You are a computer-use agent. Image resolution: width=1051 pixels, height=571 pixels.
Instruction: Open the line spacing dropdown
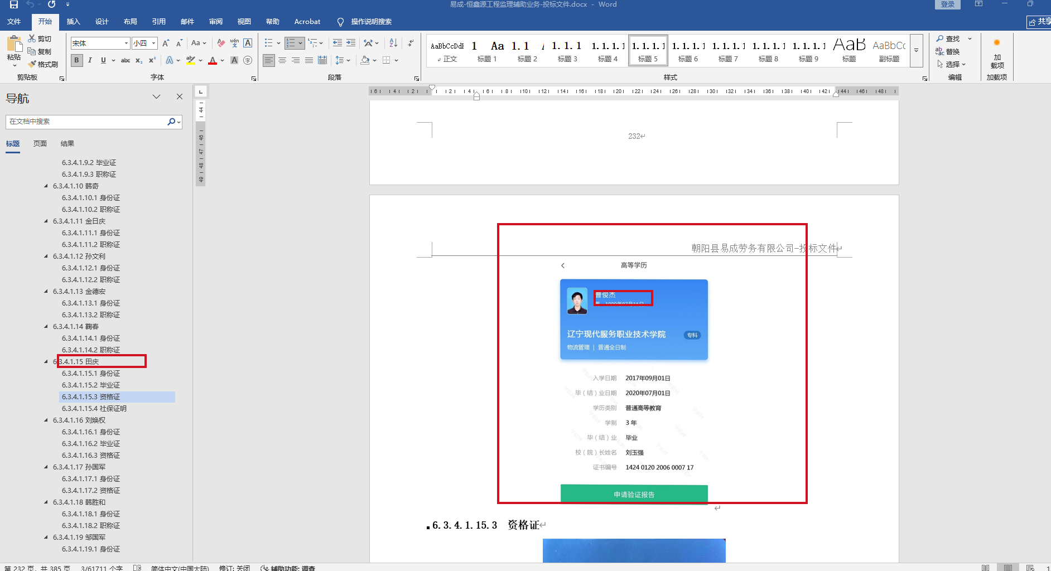(x=343, y=60)
